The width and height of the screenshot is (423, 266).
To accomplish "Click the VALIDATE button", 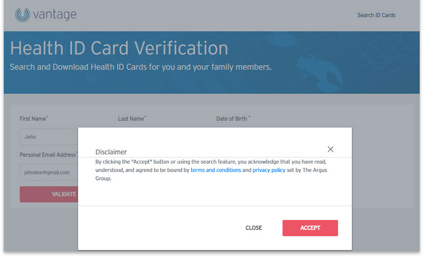I will click(49, 194).
